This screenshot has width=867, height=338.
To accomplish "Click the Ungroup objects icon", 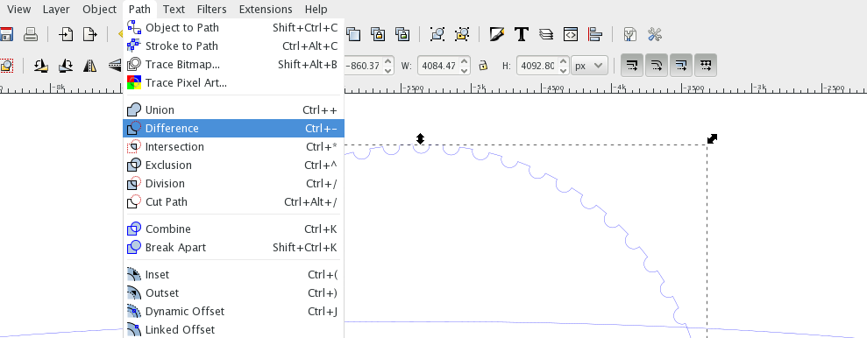I will [462, 35].
